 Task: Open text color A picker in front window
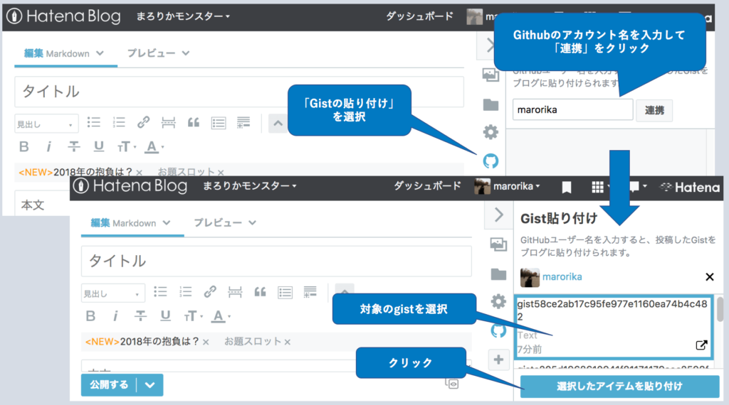pyautogui.click(x=221, y=316)
